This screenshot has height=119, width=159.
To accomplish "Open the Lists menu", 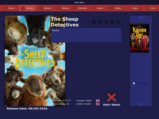I will pos(135,8).
